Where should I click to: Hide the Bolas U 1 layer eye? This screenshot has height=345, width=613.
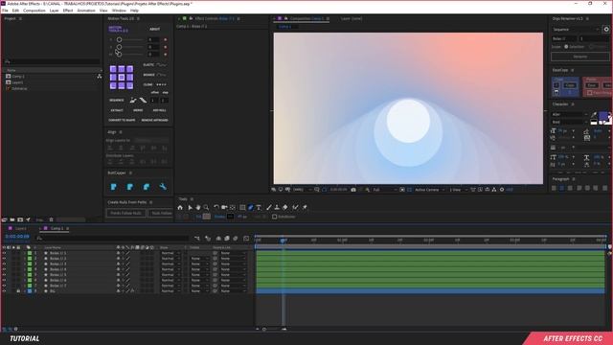4,253
